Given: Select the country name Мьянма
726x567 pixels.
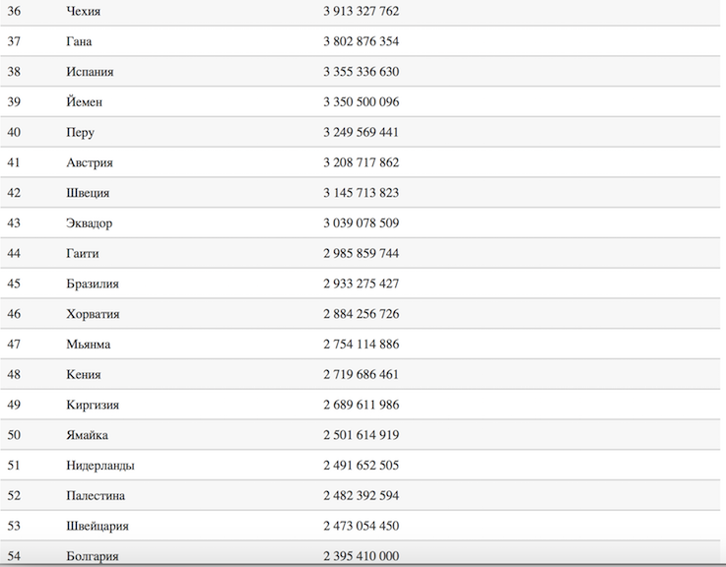Looking at the screenshot, I should point(88,345).
